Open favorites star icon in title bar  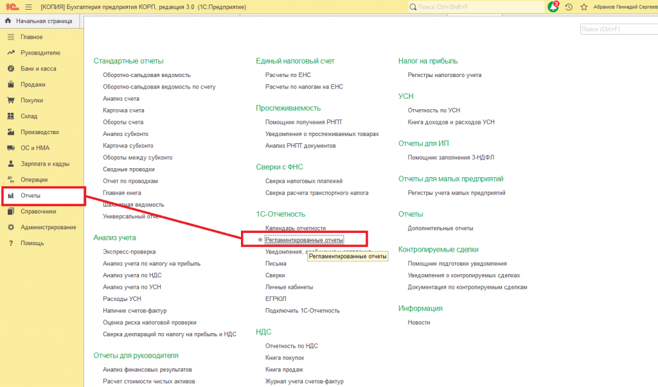583,7
